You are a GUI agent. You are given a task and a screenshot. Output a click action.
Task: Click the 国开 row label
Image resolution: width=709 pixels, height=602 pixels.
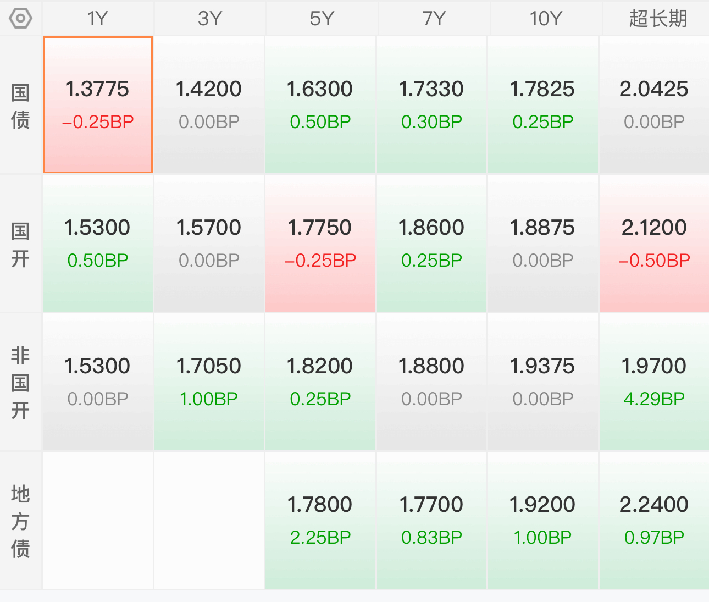tap(20, 244)
